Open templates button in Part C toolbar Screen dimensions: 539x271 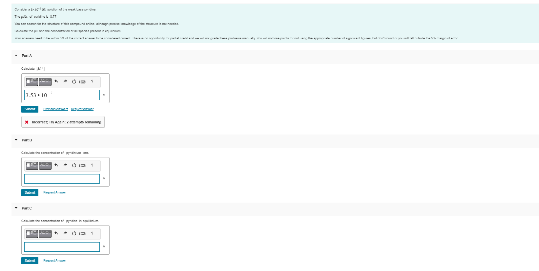[32, 233]
